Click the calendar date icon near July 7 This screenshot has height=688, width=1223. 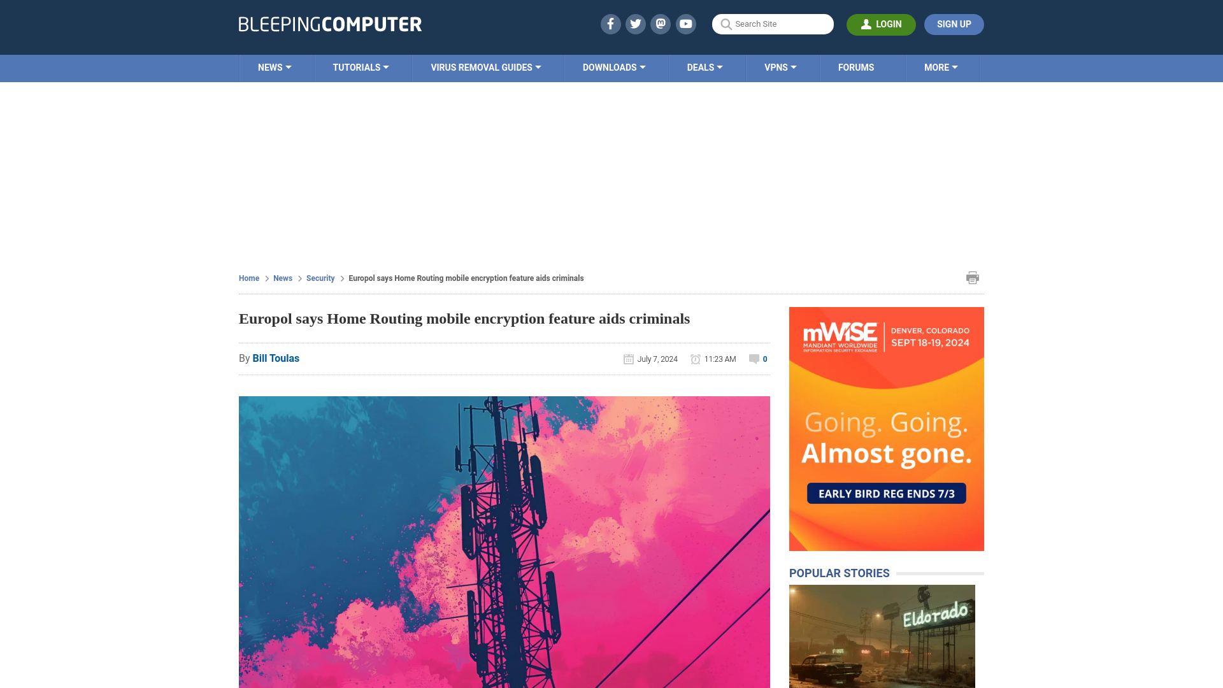point(629,359)
